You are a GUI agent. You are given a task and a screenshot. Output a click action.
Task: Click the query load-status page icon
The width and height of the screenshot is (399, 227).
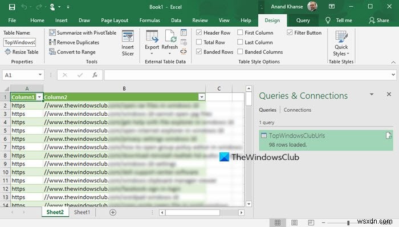click(x=388, y=135)
